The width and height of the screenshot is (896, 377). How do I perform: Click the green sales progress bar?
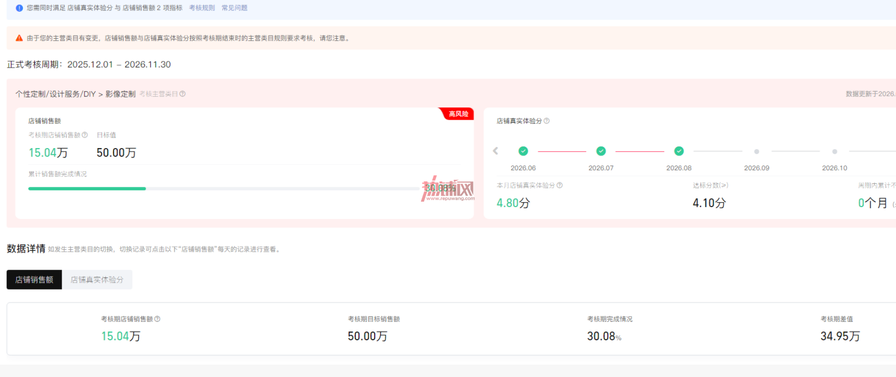87,189
